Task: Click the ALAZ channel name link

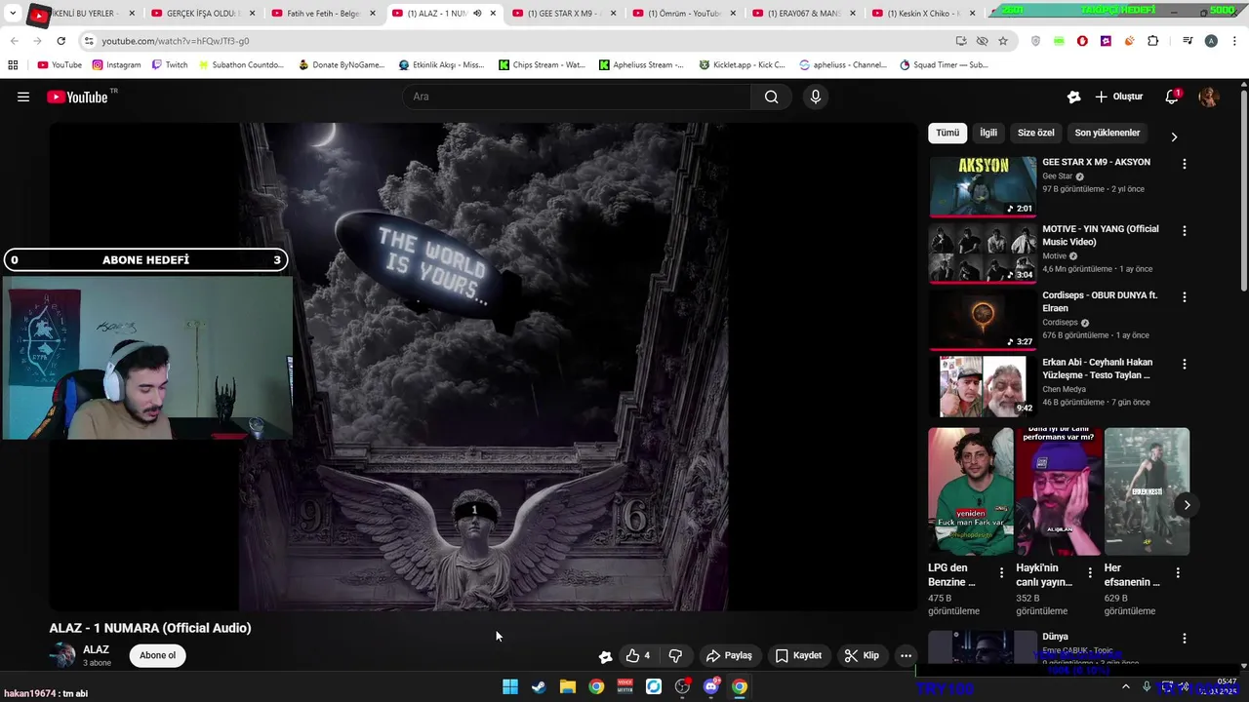Action: click(x=96, y=649)
